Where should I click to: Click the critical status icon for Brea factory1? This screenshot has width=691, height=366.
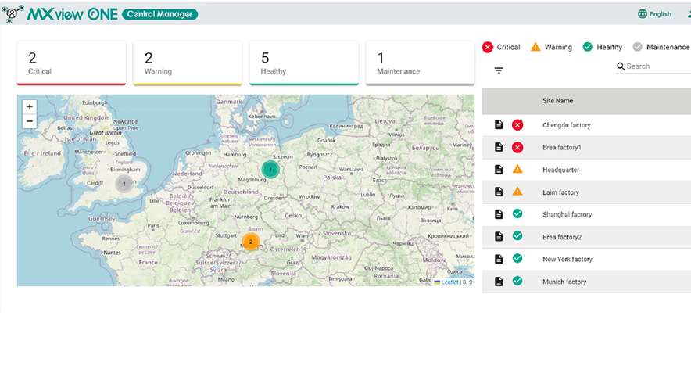coord(517,147)
